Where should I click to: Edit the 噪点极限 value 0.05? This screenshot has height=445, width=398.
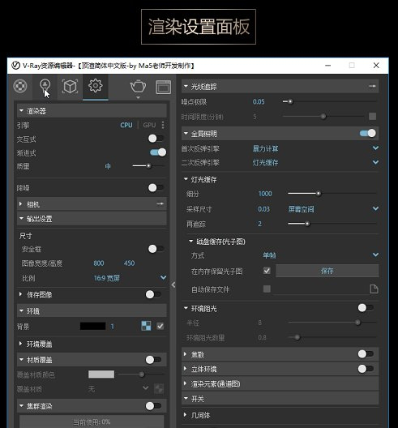click(x=259, y=101)
